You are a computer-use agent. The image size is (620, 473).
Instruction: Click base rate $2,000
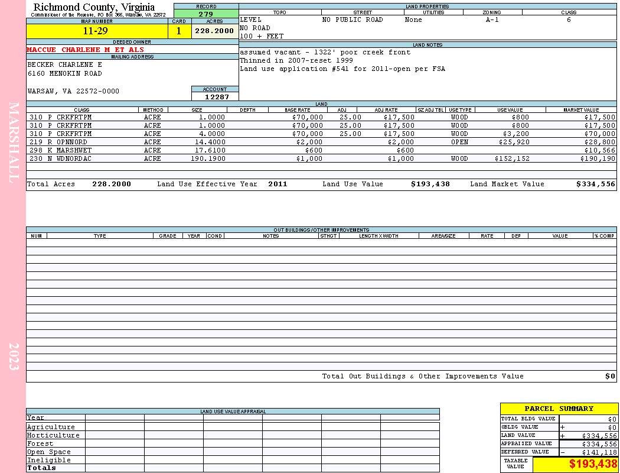coord(309,142)
